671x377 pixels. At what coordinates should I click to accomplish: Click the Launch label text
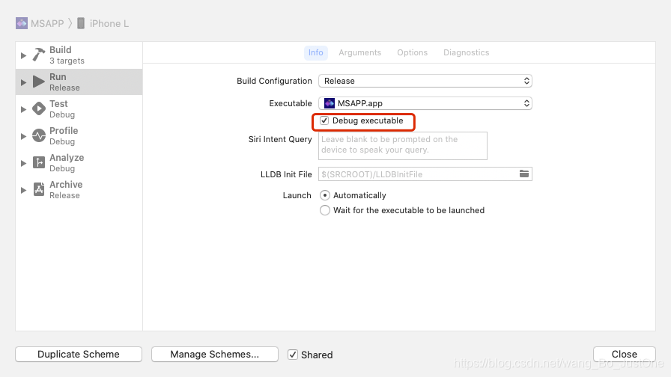[297, 195]
